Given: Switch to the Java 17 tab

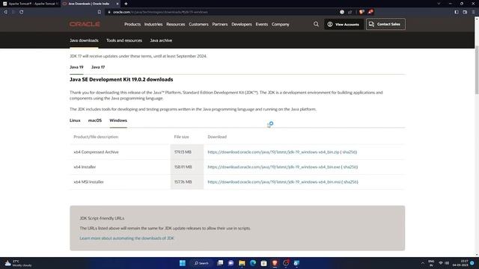Looking at the screenshot, I should (x=98, y=67).
